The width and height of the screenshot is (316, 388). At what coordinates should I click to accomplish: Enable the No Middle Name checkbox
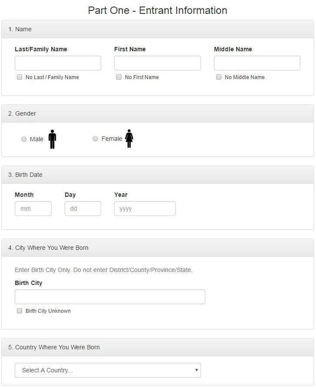pos(219,77)
